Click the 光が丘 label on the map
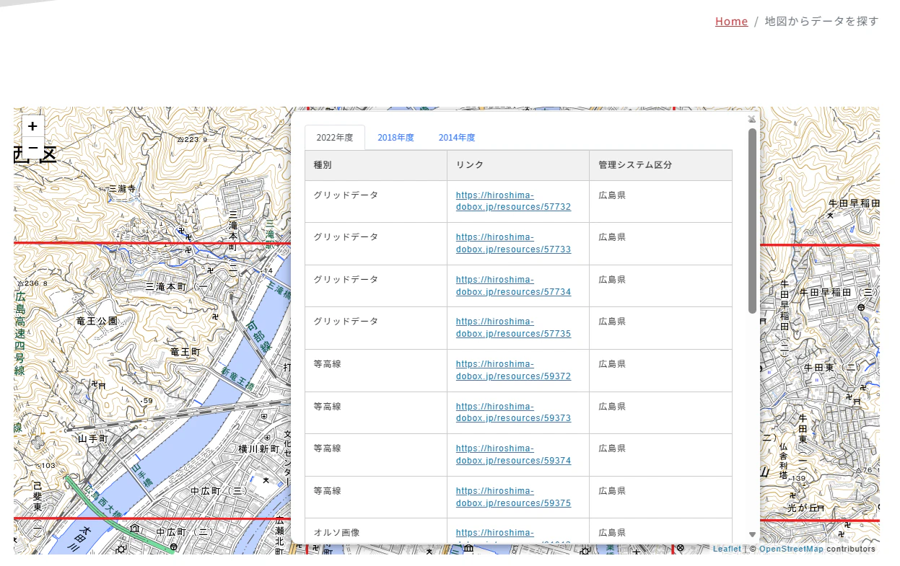 click(x=801, y=508)
